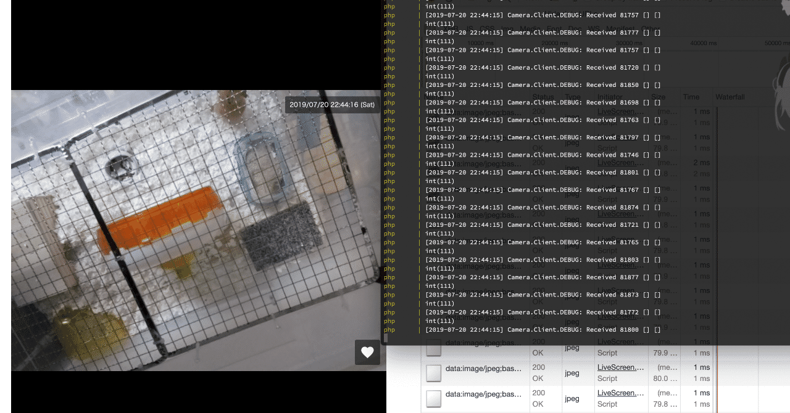The image size is (790, 413).
Task: Select terminal log line 'Received 81765'
Action: click(543, 242)
